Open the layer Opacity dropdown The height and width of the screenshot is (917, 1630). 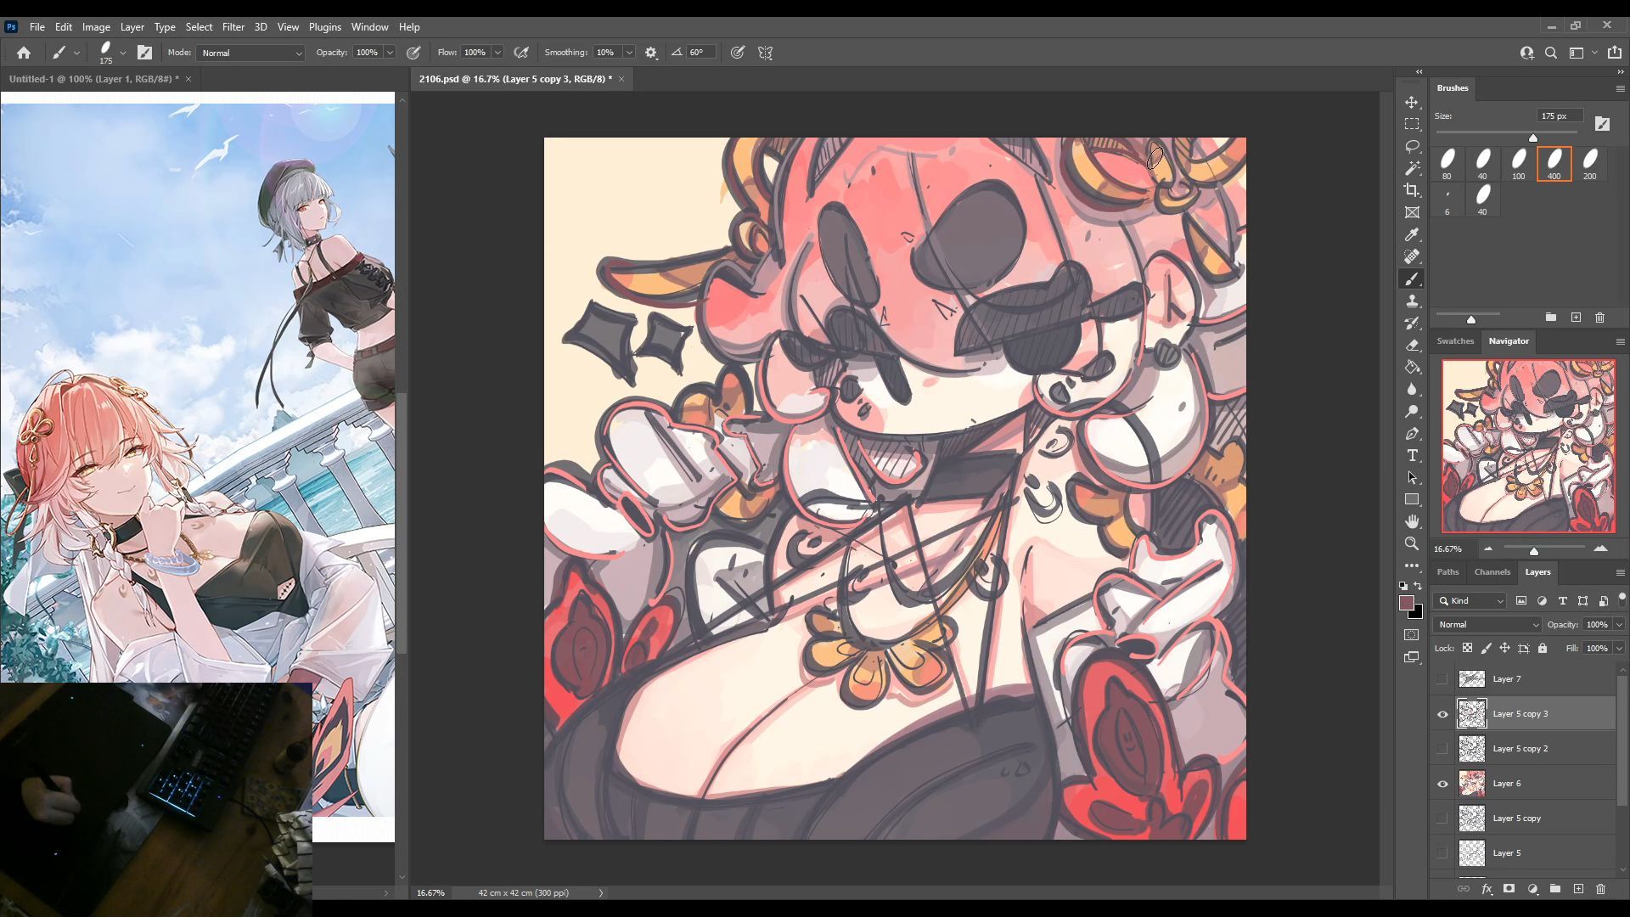tap(1619, 625)
